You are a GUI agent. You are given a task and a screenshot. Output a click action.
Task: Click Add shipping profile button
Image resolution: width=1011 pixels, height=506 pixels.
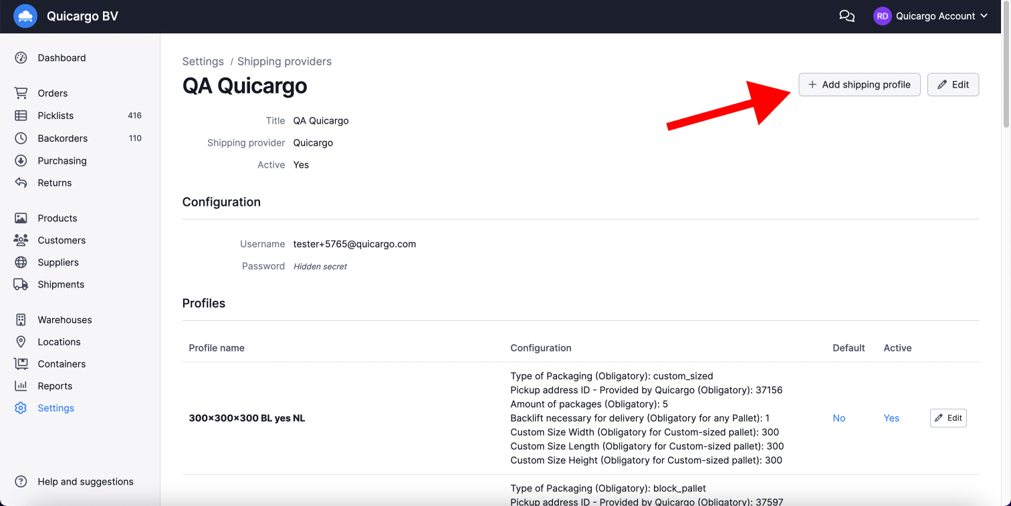859,85
